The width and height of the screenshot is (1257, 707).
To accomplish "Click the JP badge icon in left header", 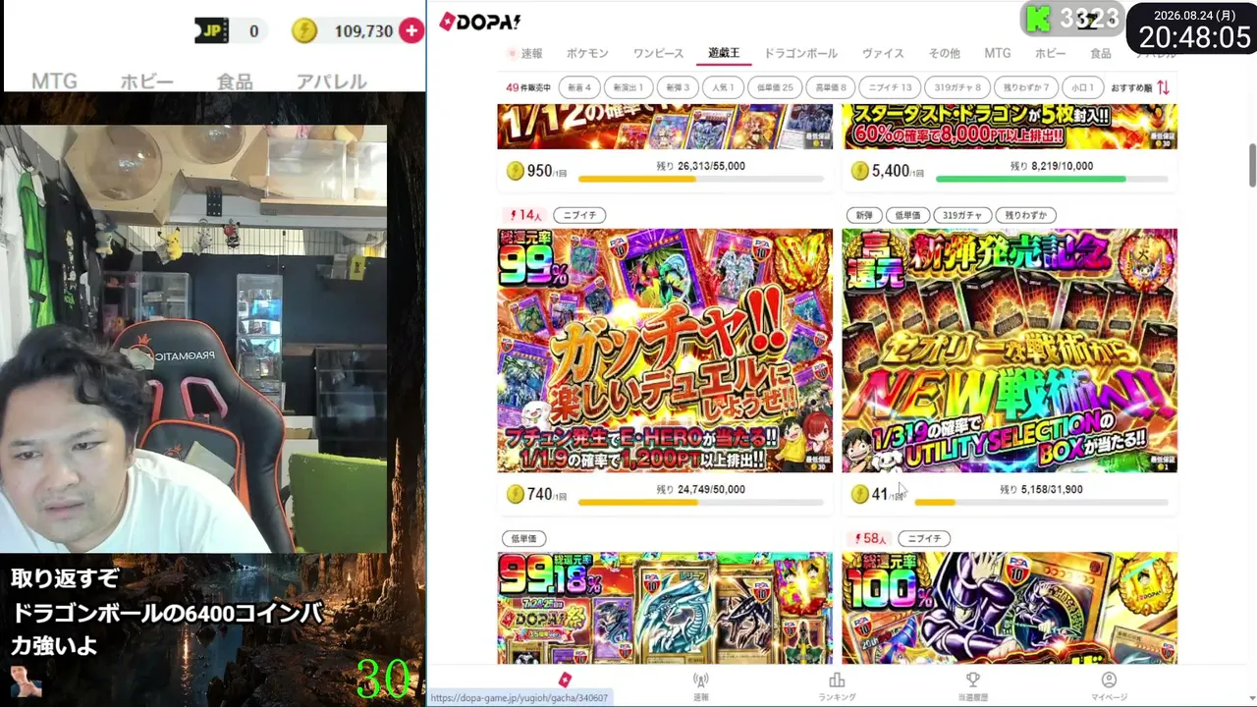I will point(212,31).
